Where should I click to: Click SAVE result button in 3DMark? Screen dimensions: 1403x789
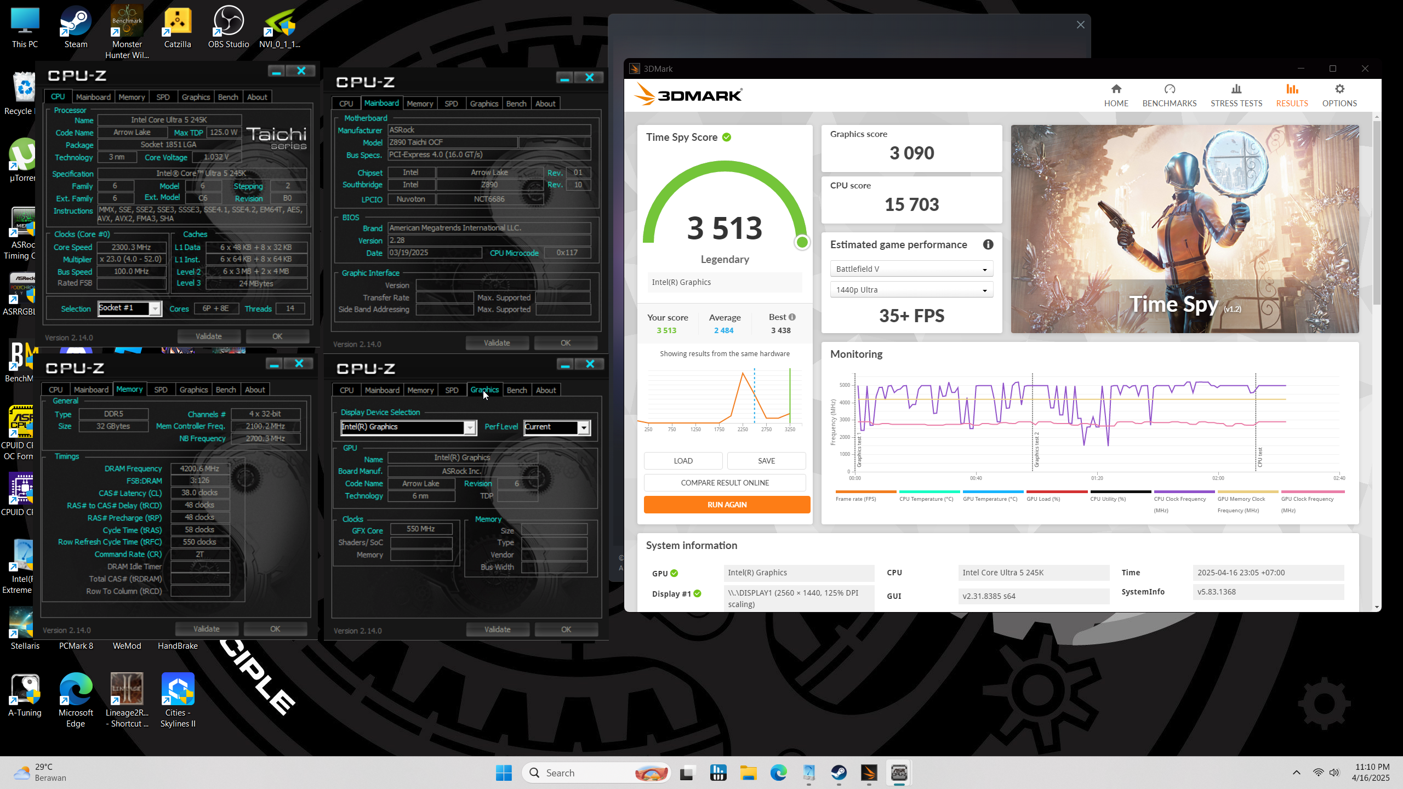point(766,461)
